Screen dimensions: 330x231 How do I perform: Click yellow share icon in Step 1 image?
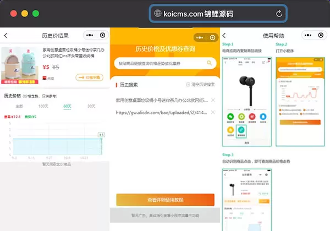[x=230, y=130]
